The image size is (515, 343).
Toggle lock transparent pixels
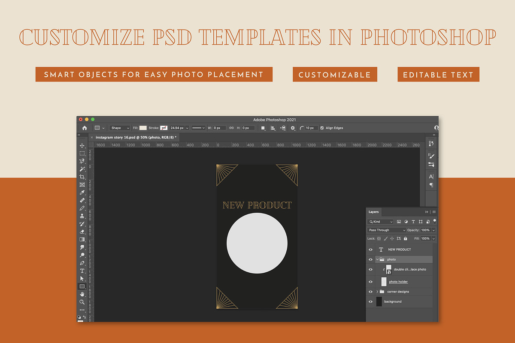point(379,238)
